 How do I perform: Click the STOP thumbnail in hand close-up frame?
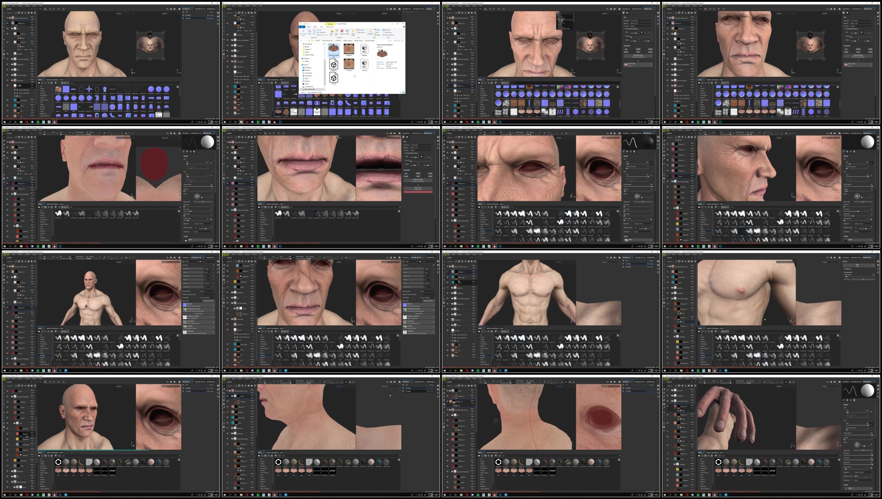pos(773,471)
